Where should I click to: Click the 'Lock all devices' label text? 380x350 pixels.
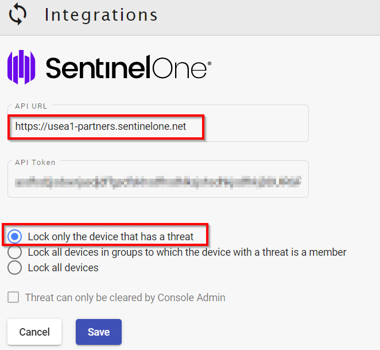(x=63, y=268)
